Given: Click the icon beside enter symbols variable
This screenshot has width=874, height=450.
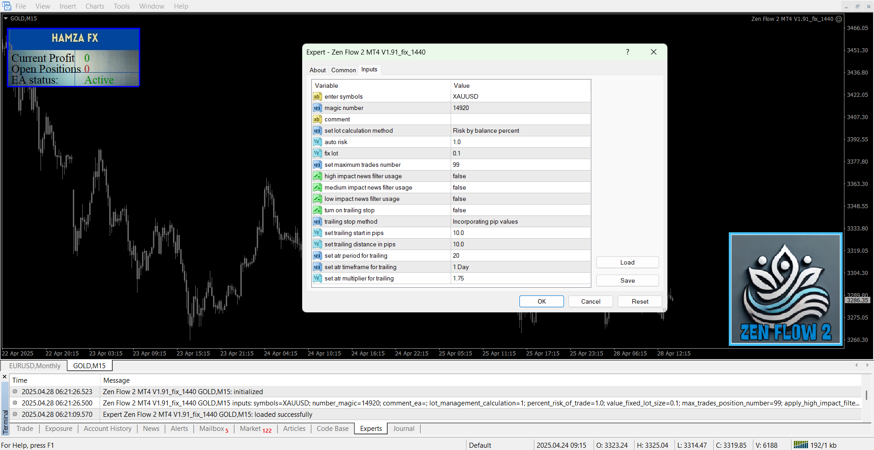Looking at the screenshot, I should (317, 96).
